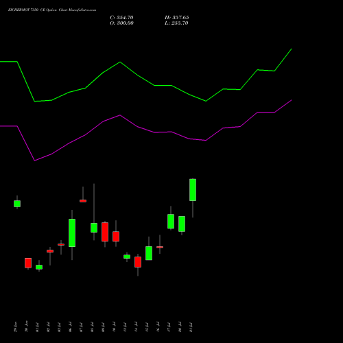
Task: Select the large green candlestick for 06 Jul
Action: click(x=72, y=233)
